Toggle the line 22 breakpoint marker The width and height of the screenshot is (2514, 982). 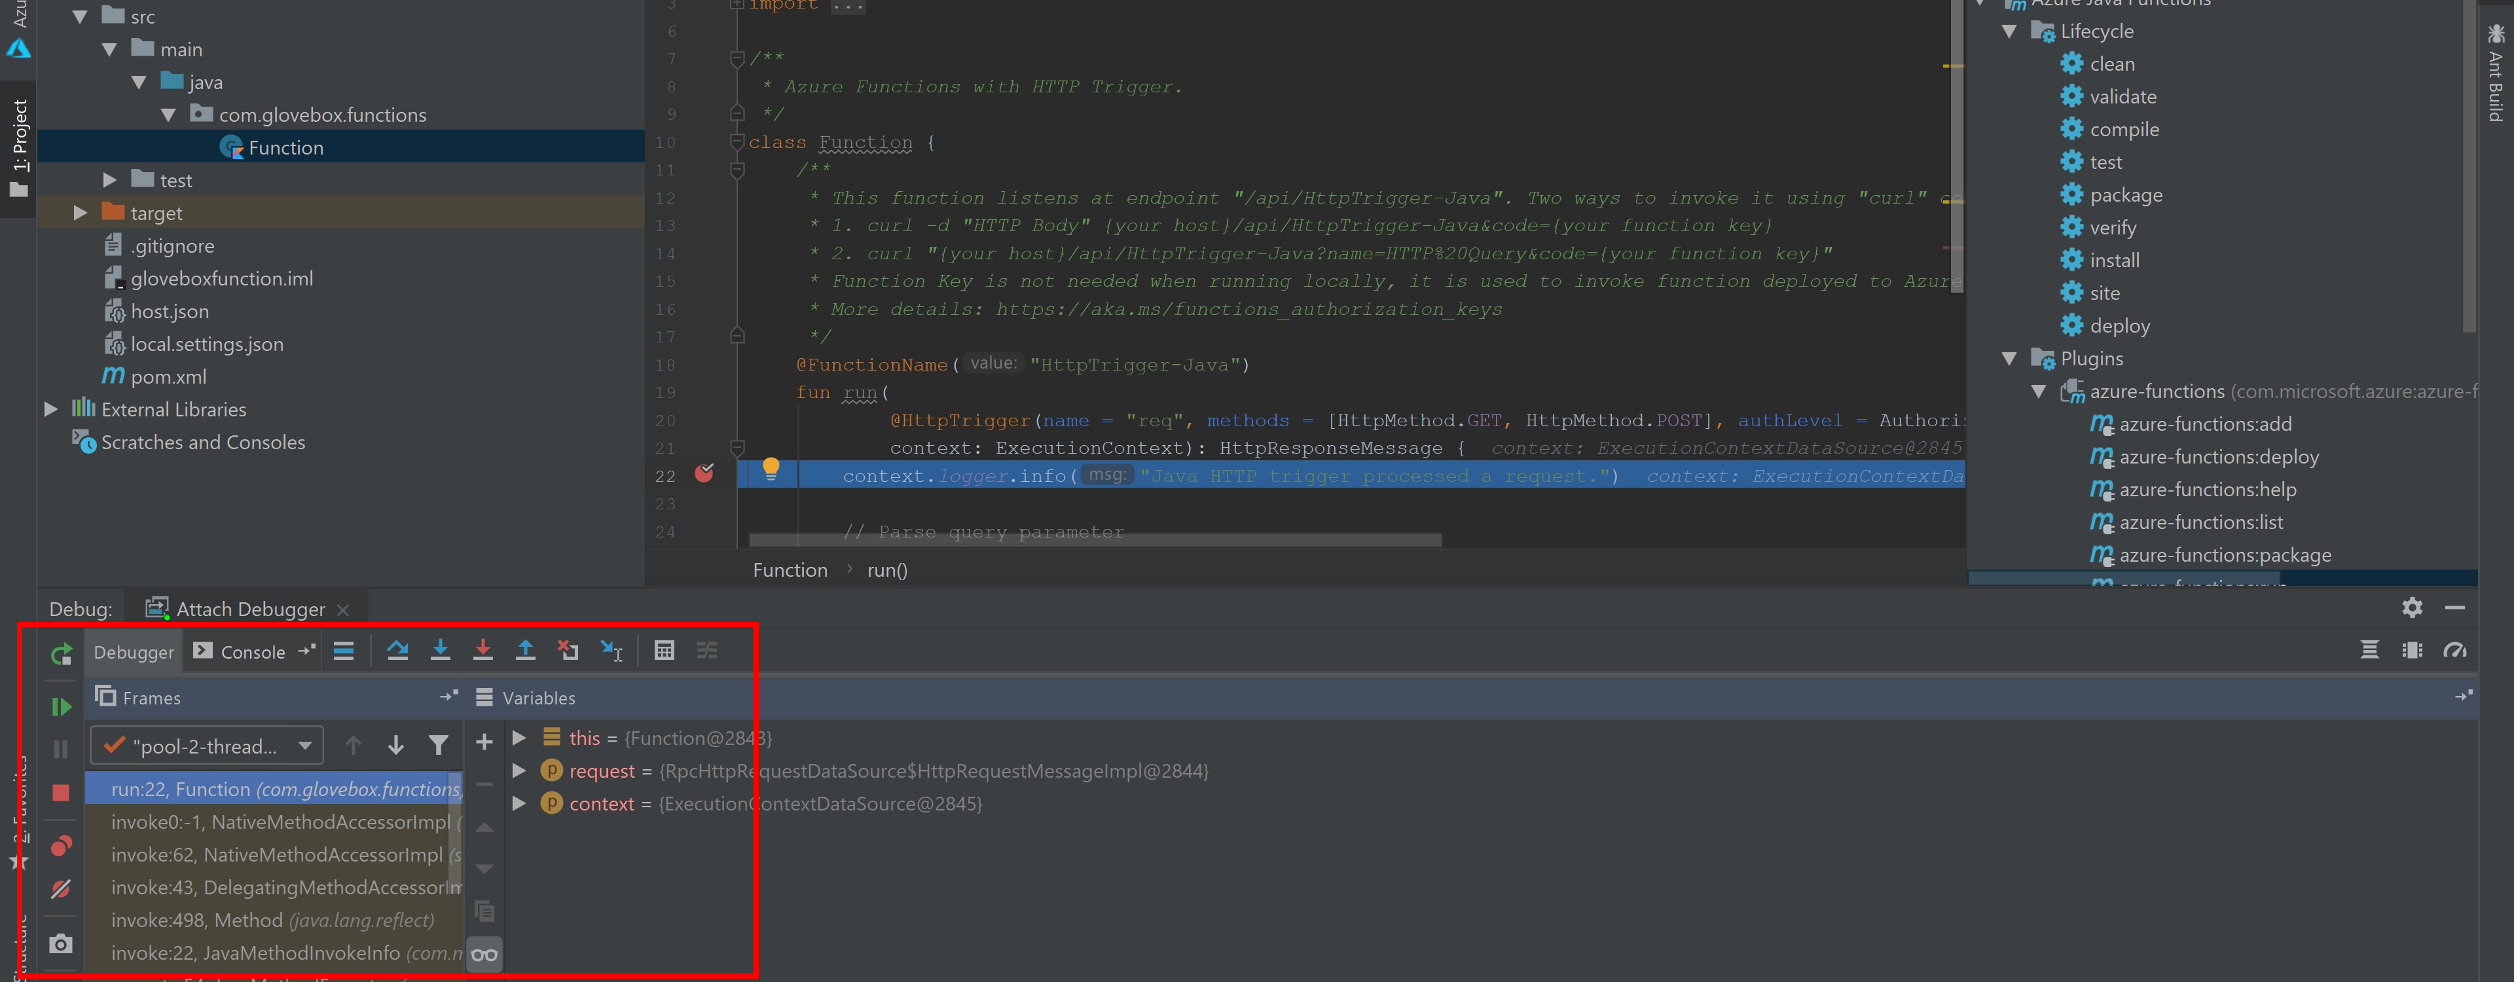click(704, 473)
